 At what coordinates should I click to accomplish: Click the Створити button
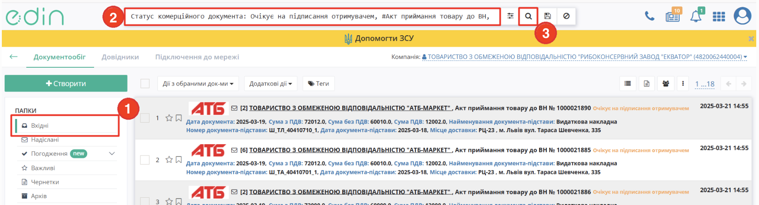click(x=66, y=84)
